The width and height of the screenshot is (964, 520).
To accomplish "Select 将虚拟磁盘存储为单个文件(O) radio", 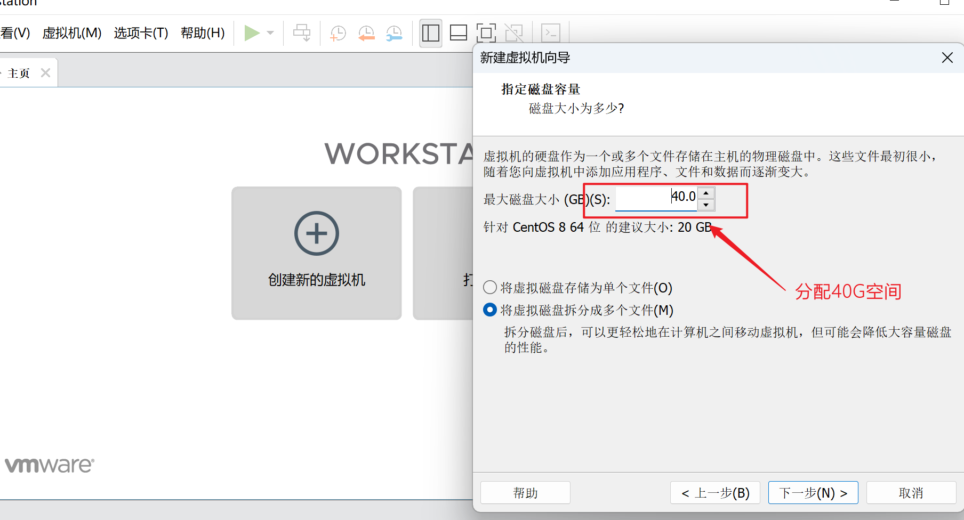I will [x=490, y=288].
